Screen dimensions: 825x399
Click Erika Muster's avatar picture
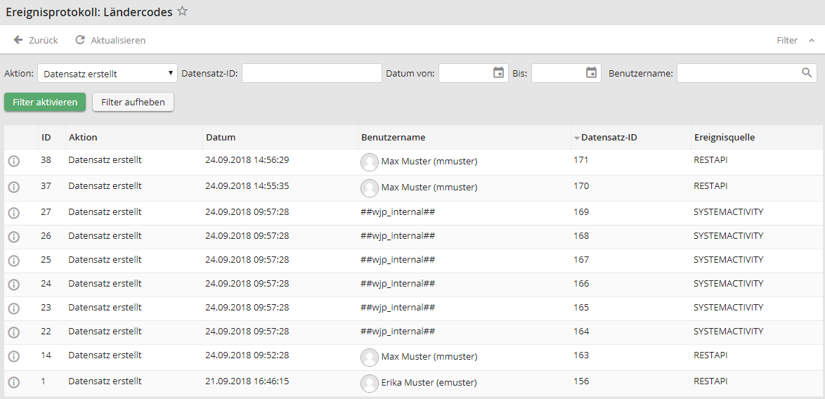(369, 383)
